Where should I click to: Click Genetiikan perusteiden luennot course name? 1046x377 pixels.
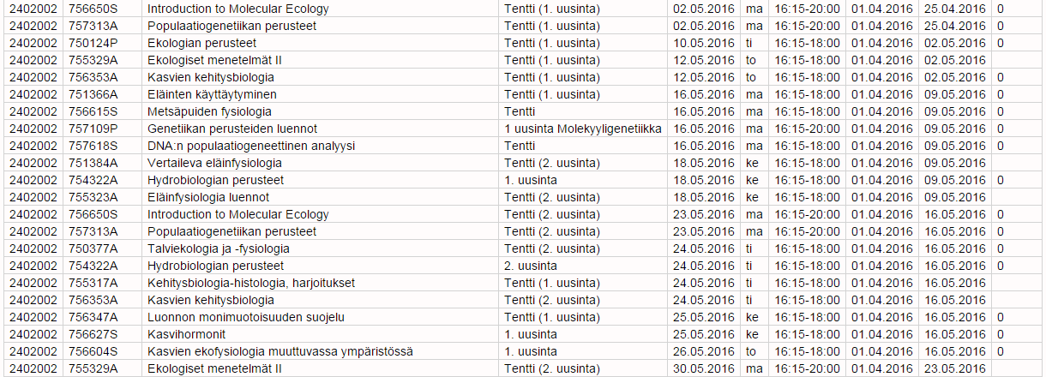click(232, 129)
